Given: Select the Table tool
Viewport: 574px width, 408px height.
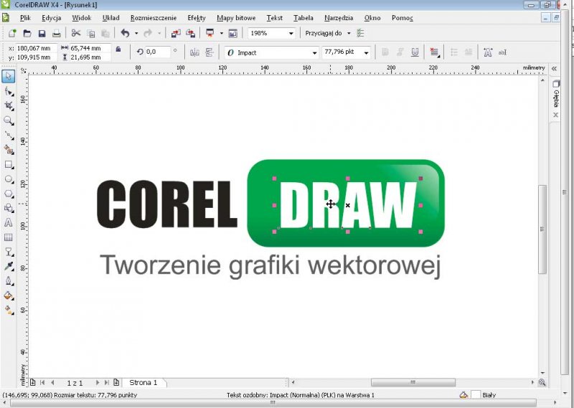Looking at the screenshot, I should (9, 237).
